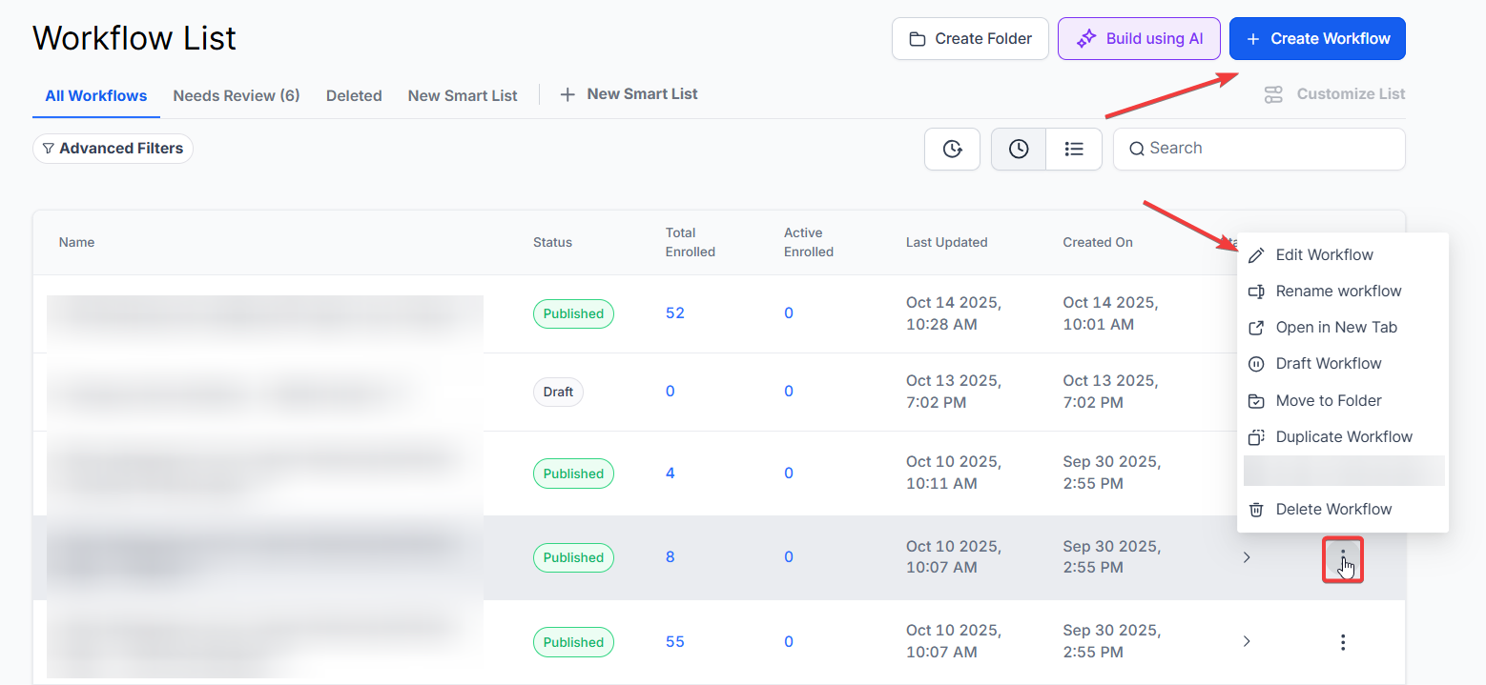
Task: Click the plus New Smart List button
Action: click(x=629, y=94)
